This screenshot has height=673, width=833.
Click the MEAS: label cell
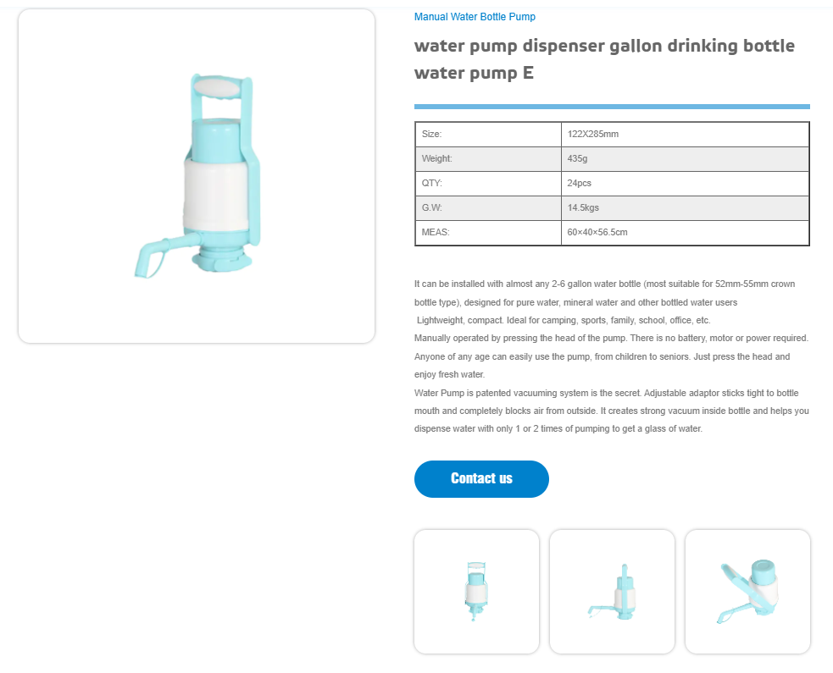click(488, 233)
